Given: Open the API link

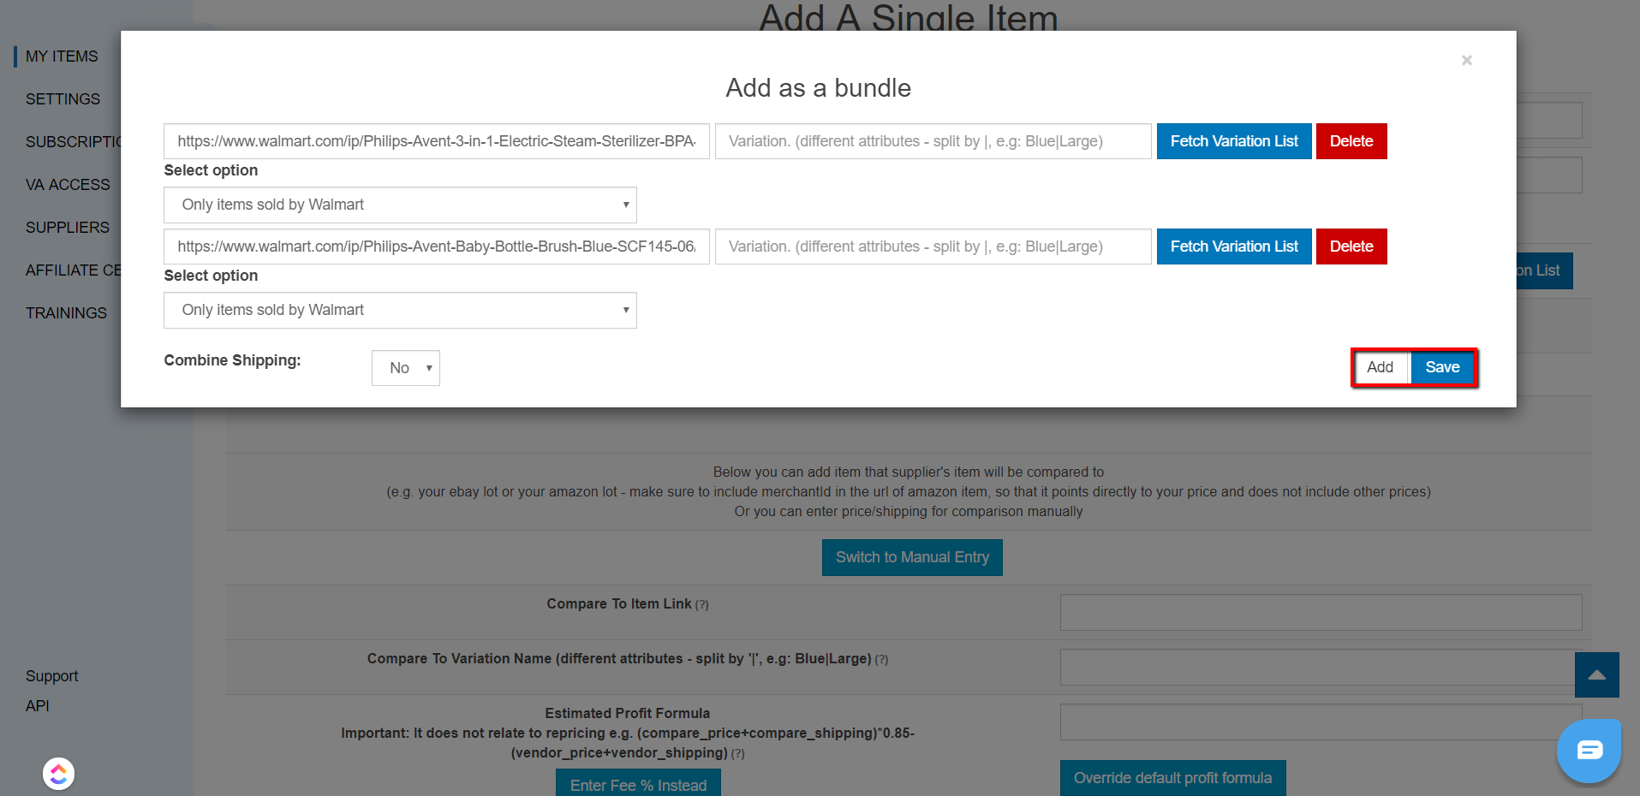Looking at the screenshot, I should [38, 706].
